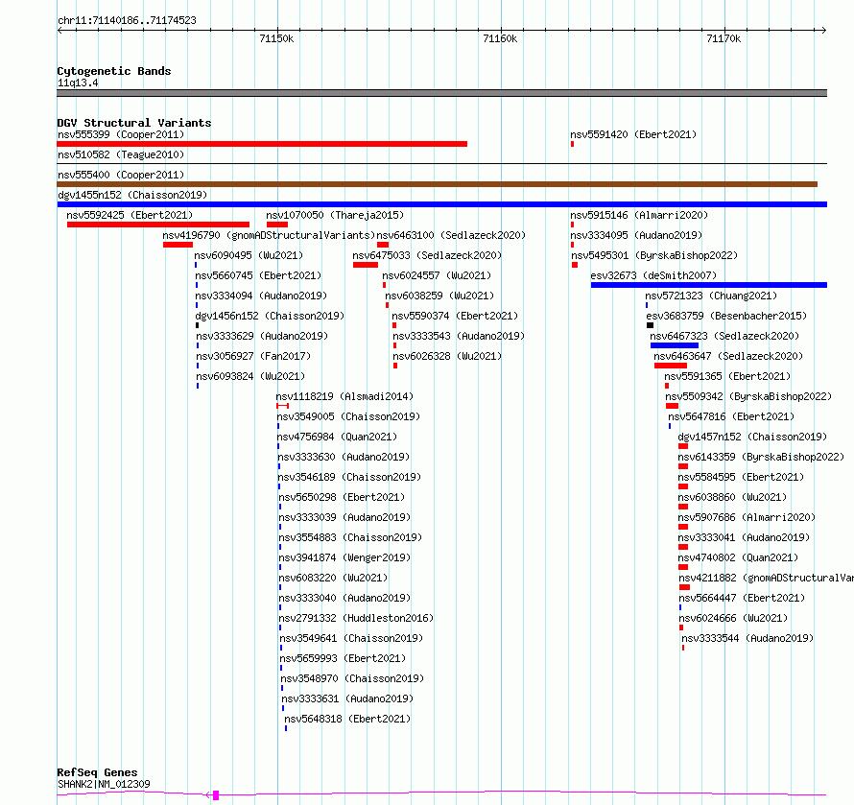Select nsv5584595 (Ebert2021) label

(x=742, y=477)
